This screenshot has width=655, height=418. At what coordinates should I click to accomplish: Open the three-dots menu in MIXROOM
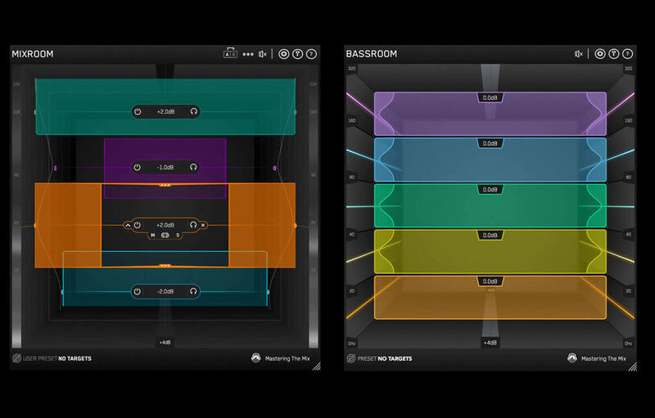point(248,54)
